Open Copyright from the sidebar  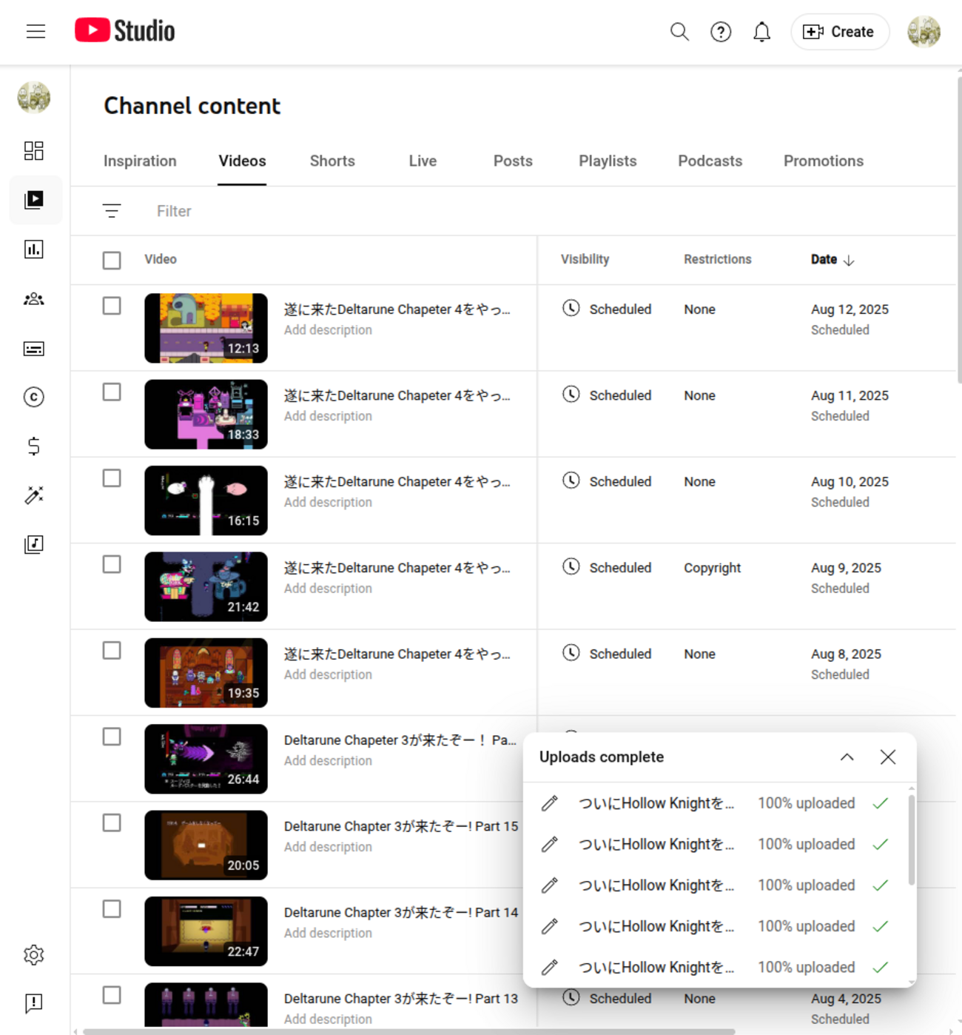tap(34, 398)
